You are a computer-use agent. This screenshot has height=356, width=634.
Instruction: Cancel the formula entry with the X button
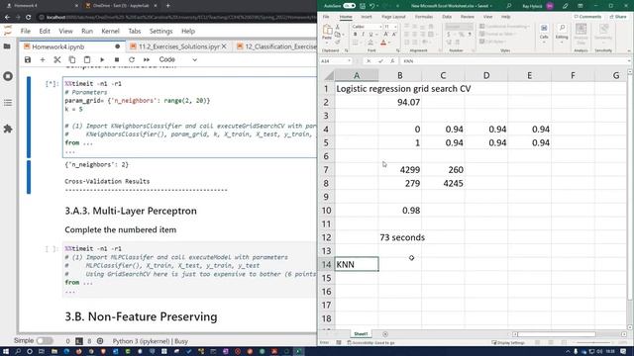coord(369,61)
